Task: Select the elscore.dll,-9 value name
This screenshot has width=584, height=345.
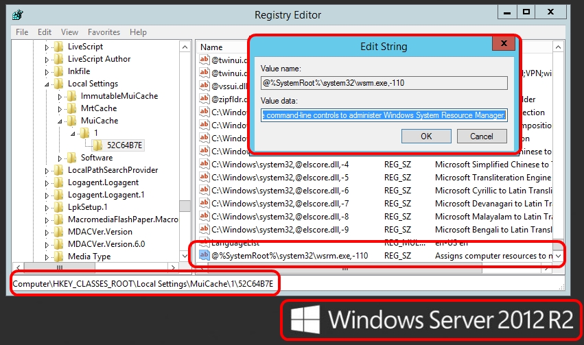Action: (280, 230)
